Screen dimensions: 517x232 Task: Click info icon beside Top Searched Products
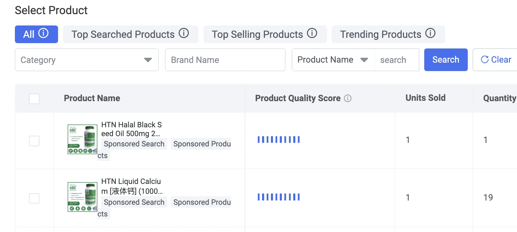tap(183, 34)
